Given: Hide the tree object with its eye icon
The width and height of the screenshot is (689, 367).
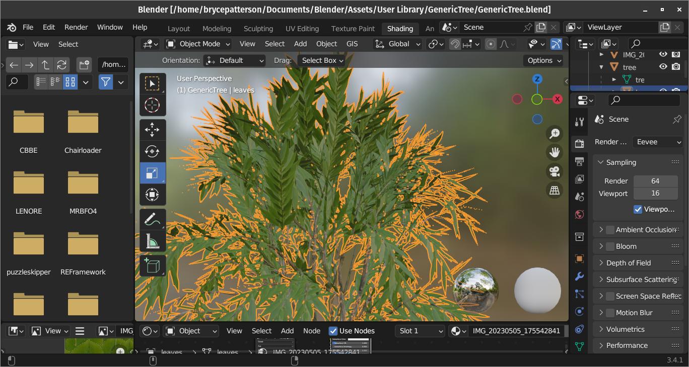Looking at the screenshot, I should pos(663,66).
